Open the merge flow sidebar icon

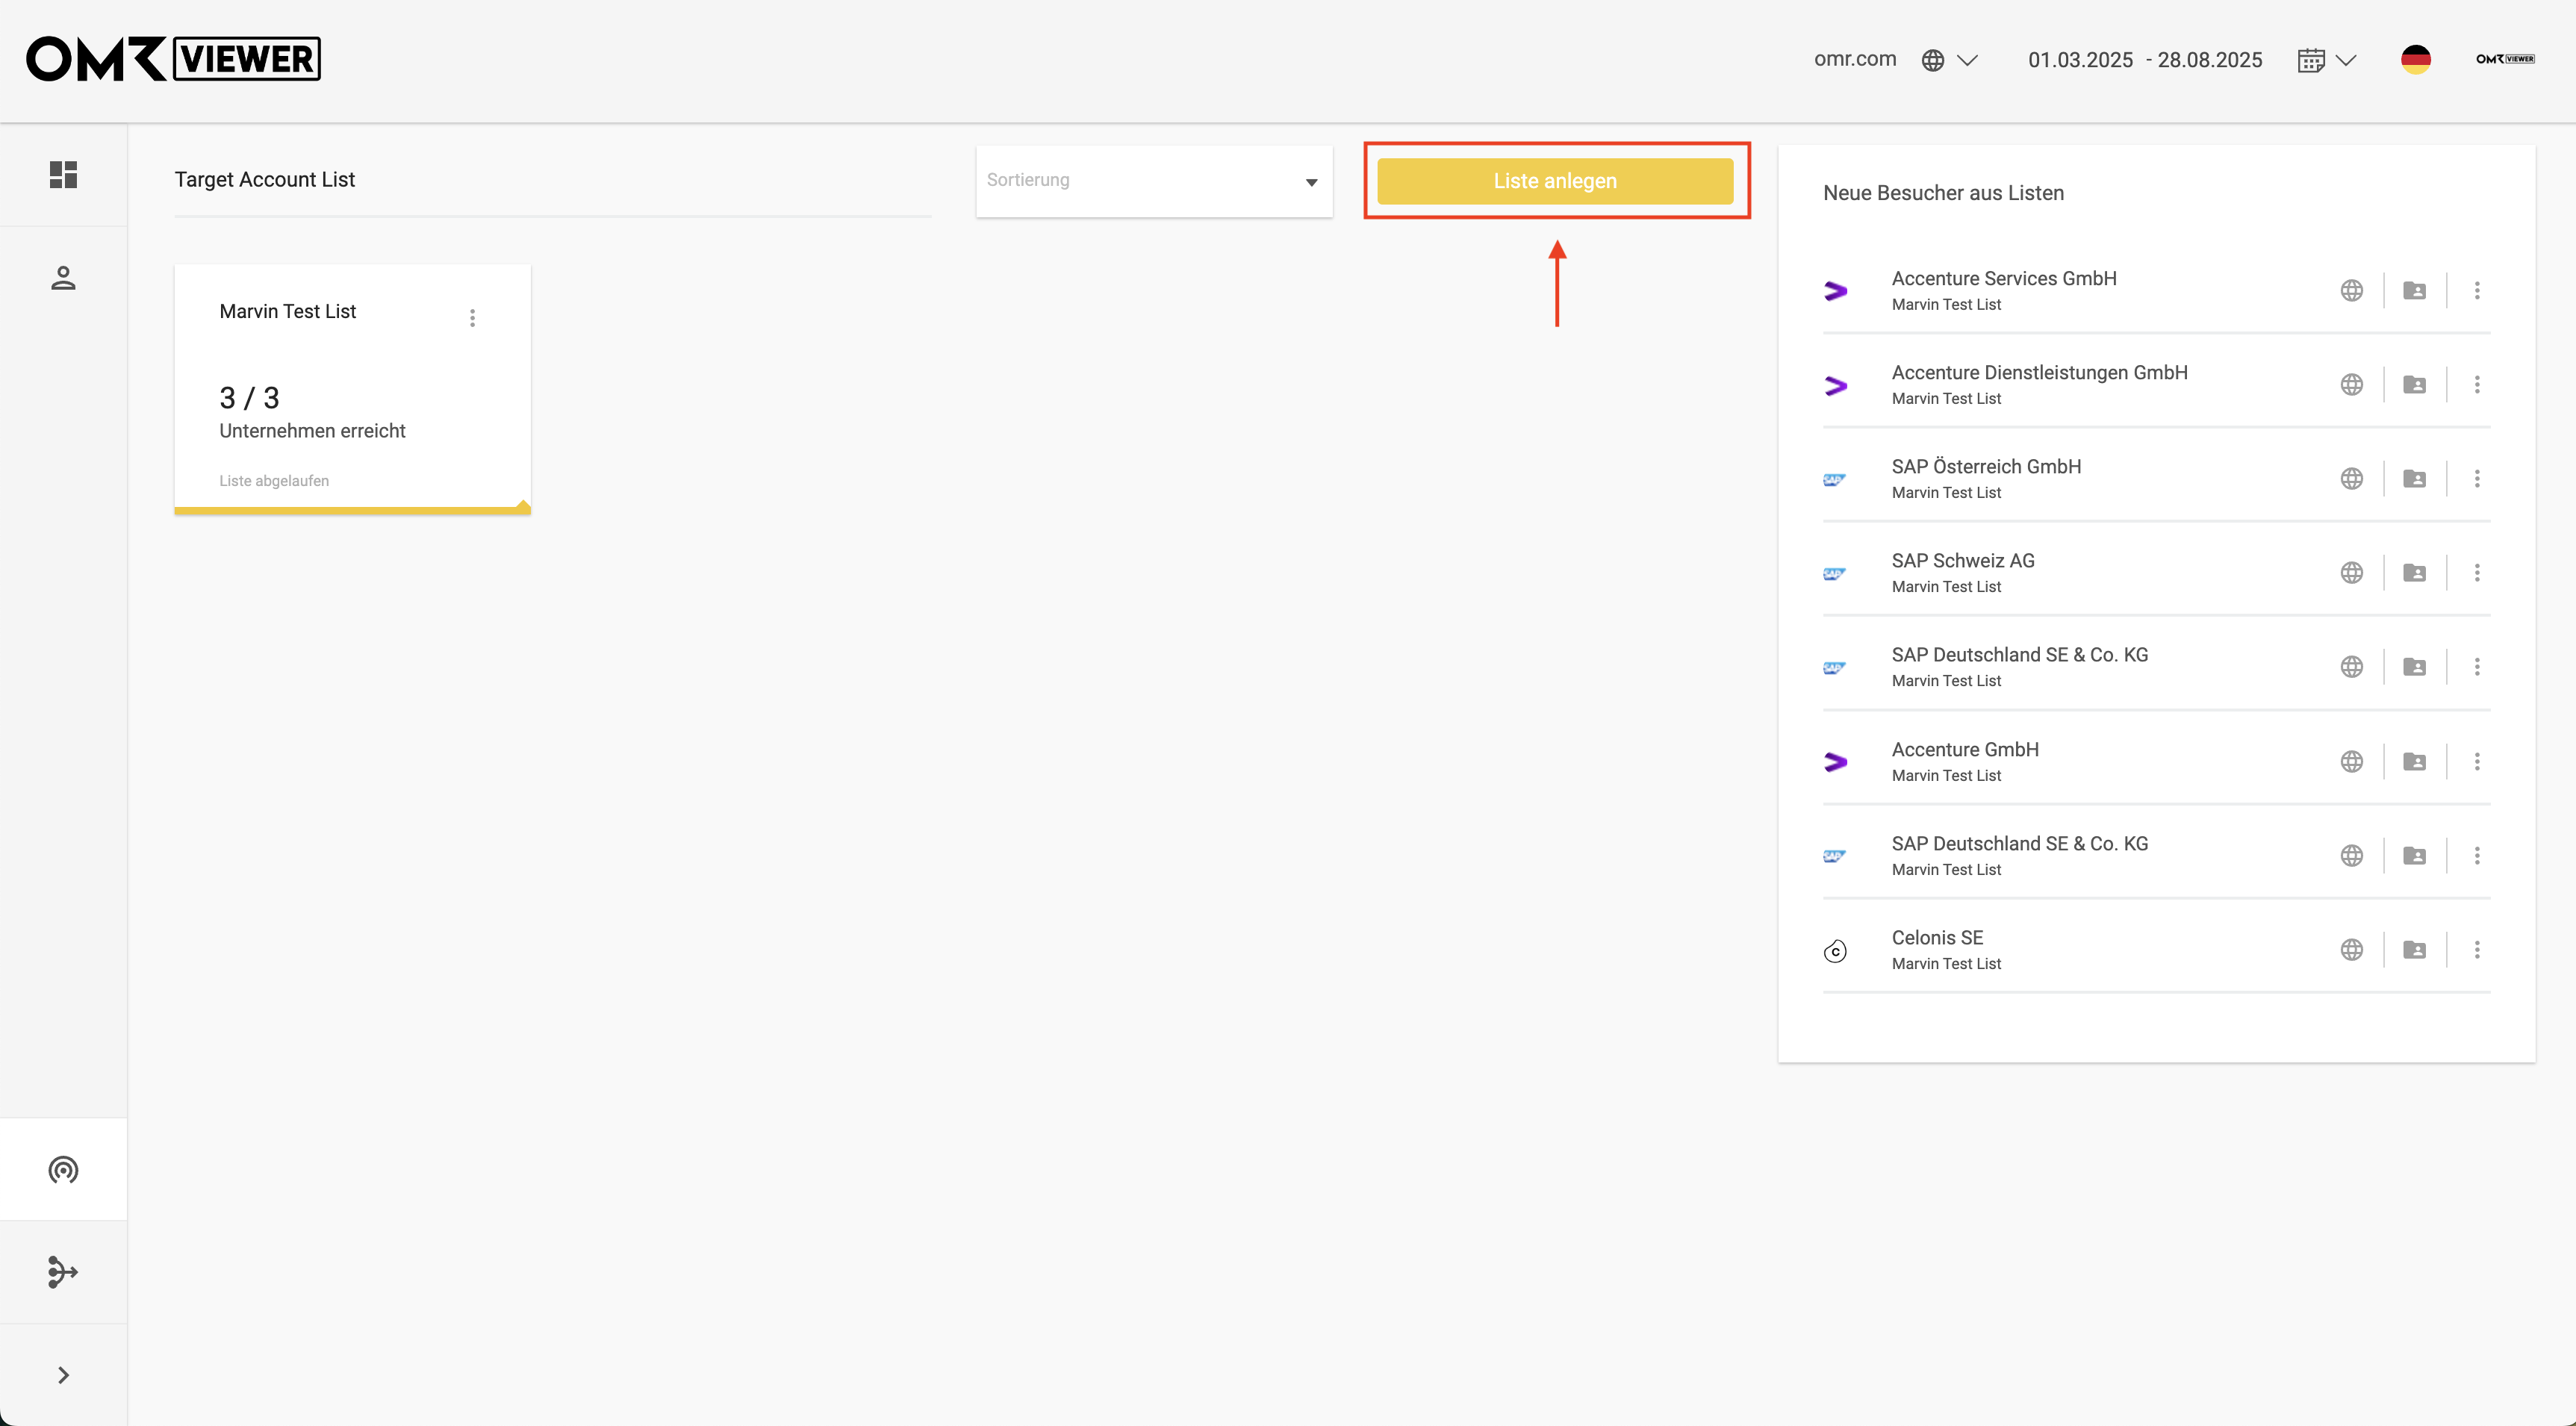63,1272
